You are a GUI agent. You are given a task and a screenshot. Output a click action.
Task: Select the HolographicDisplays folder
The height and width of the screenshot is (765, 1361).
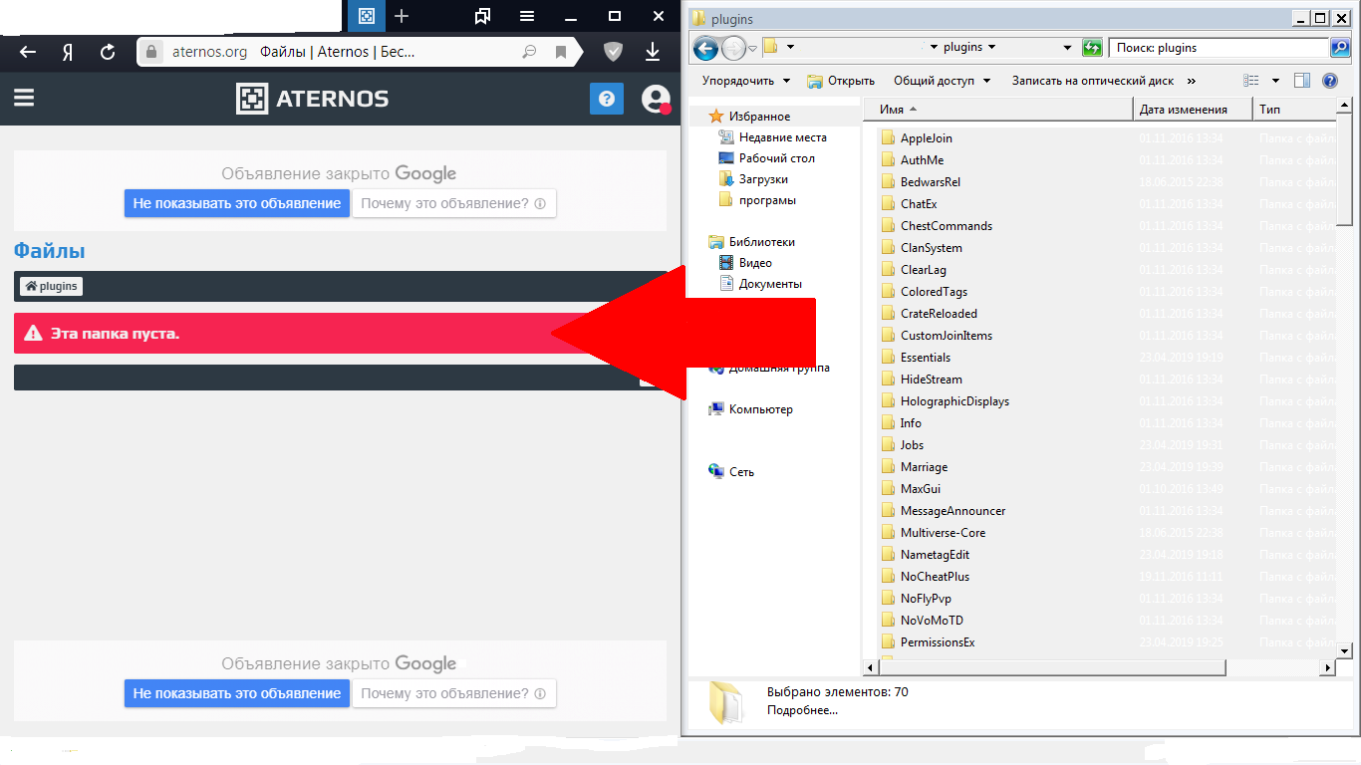coord(954,401)
